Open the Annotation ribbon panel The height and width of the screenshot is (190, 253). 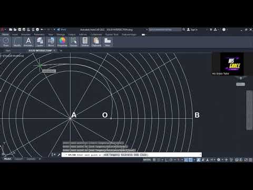(x=28, y=42)
